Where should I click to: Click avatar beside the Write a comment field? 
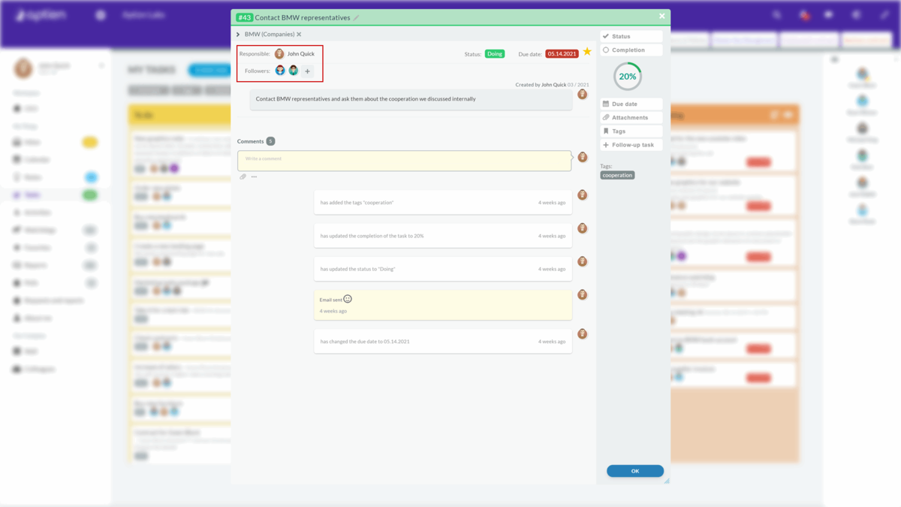tap(582, 156)
